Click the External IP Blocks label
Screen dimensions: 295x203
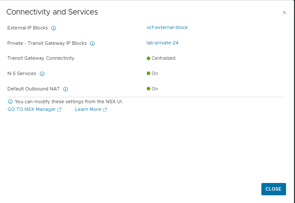tap(27, 28)
